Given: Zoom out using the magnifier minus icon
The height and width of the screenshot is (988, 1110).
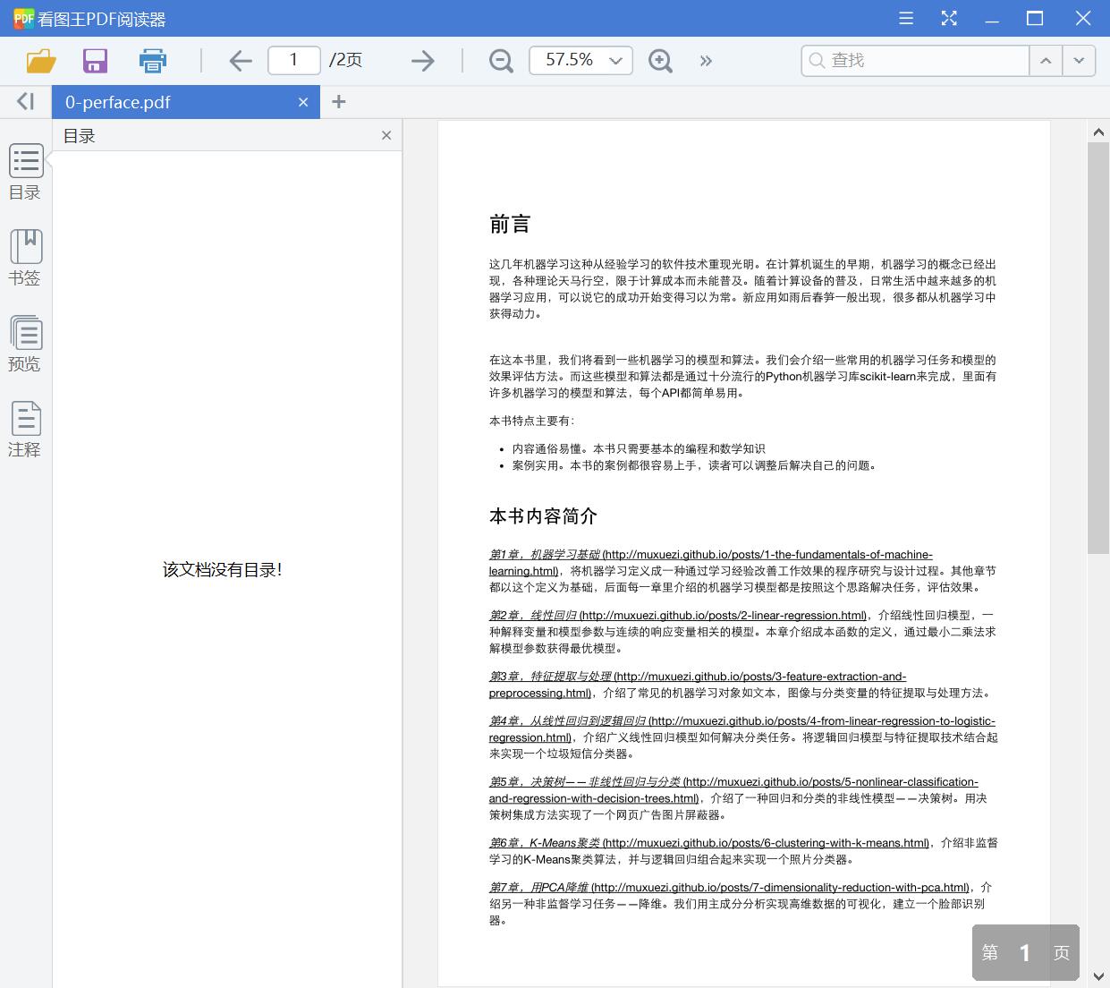Looking at the screenshot, I should (x=500, y=60).
